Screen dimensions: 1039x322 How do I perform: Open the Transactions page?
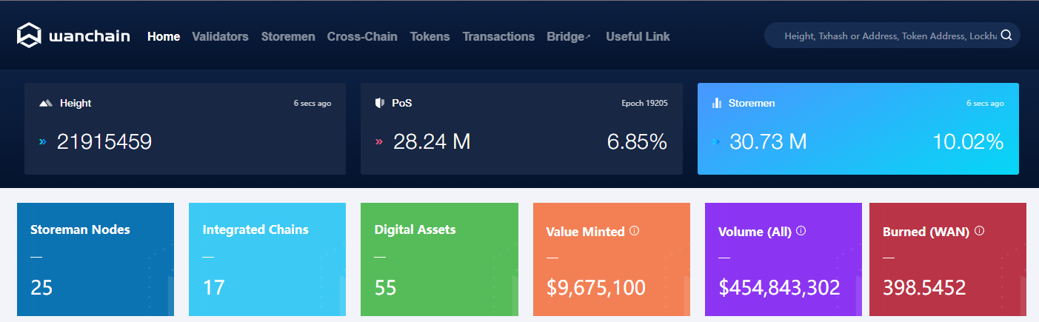point(498,36)
